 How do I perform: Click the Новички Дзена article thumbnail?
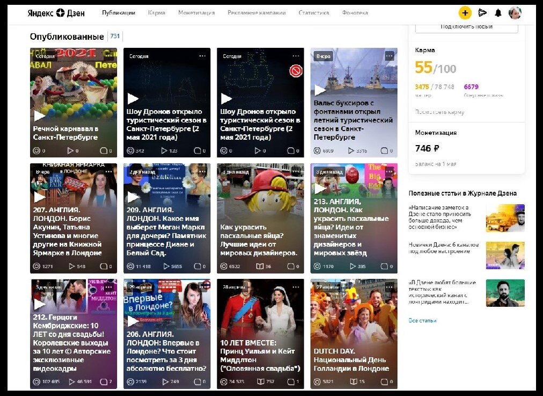(505, 256)
